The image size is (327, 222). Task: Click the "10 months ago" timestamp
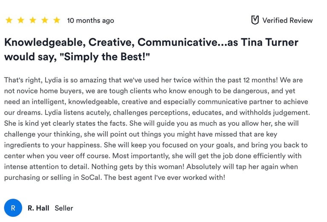[x=90, y=20]
